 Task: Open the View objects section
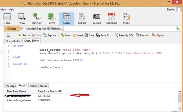point(22,19)
